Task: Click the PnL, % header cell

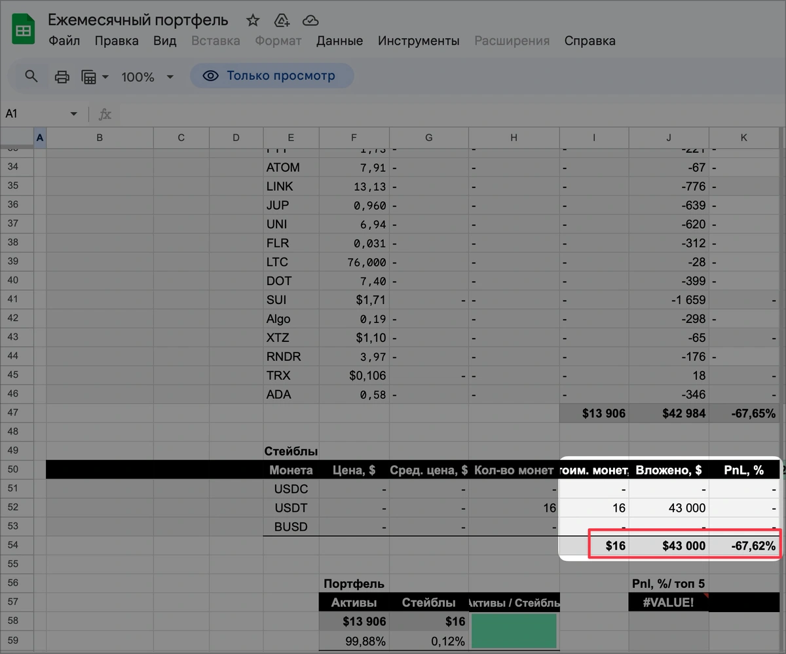Action: [x=743, y=470]
